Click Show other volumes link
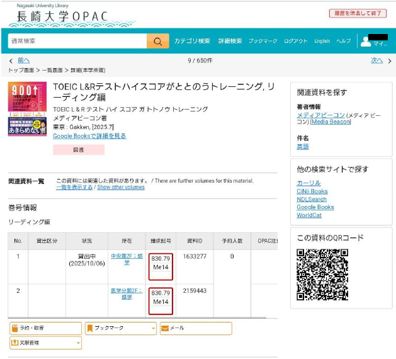396x359 pixels. (x=121, y=187)
